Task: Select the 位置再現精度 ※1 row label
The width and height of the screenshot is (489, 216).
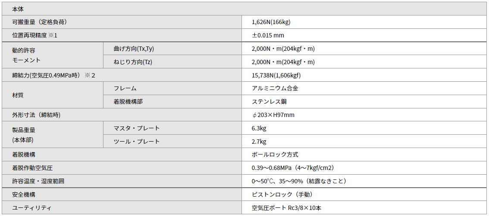Action: click(x=122, y=35)
